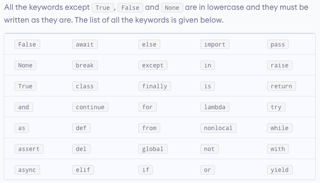Click the 'except' keyword tag in table
The image size is (320, 183).
(x=153, y=65)
